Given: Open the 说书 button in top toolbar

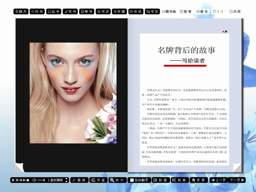Looking at the screenshot, I should pyautogui.click(x=54, y=12).
